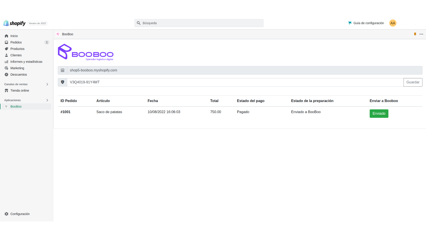This screenshot has width=426, height=239.
Task: Pin the BooBoo app
Action: click(x=415, y=34)
